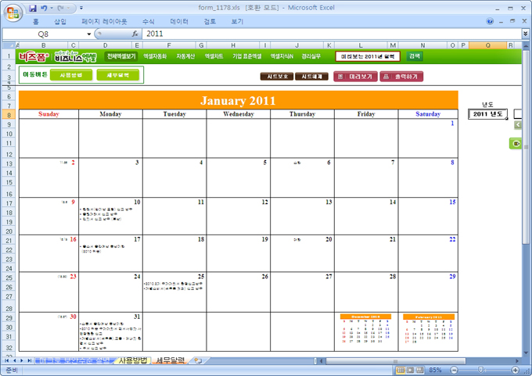Click the February 2011 mini calendar

tap(429, 329)
